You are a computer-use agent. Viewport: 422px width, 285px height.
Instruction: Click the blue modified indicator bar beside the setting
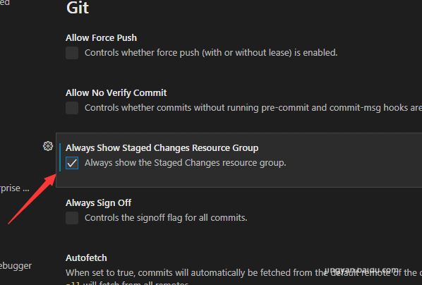pyautogui.click(x=60, y=157)
